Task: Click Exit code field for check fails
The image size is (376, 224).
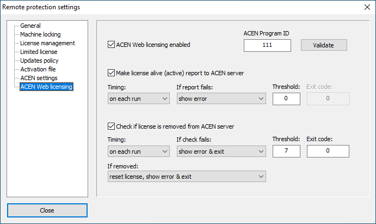Action: [x=328, y=151]
